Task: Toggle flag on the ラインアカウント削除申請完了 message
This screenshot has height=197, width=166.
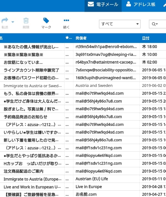Action: click(67, 70)
